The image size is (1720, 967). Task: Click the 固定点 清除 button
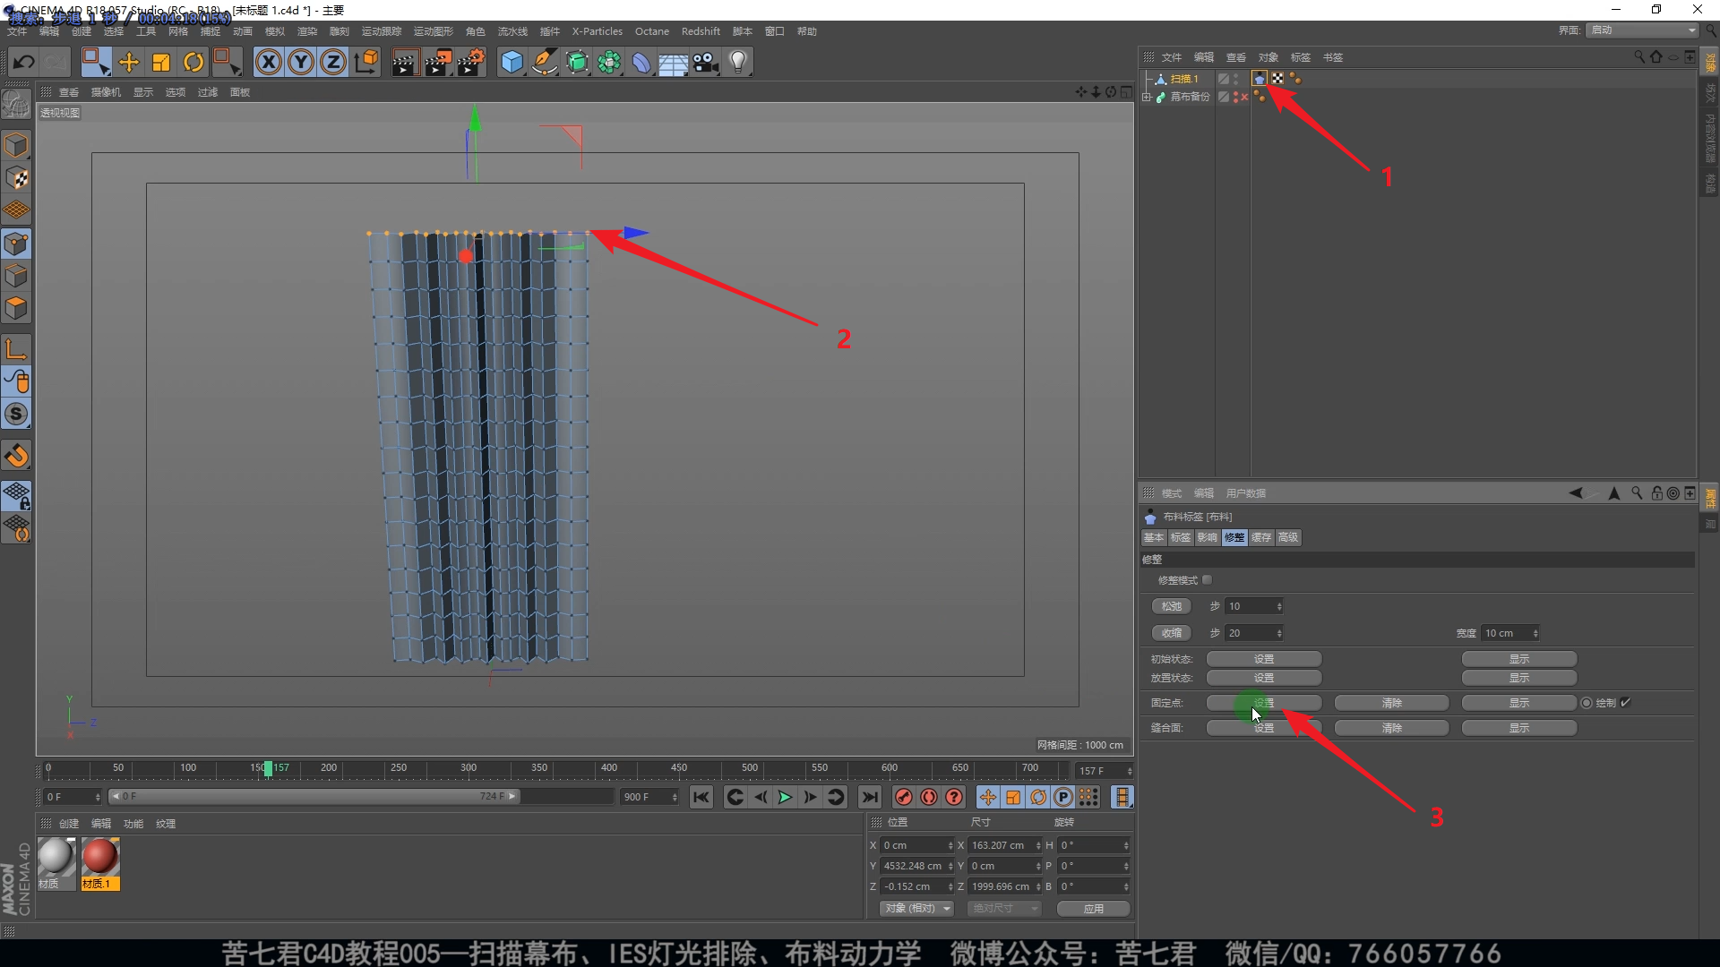(1391, 703)
